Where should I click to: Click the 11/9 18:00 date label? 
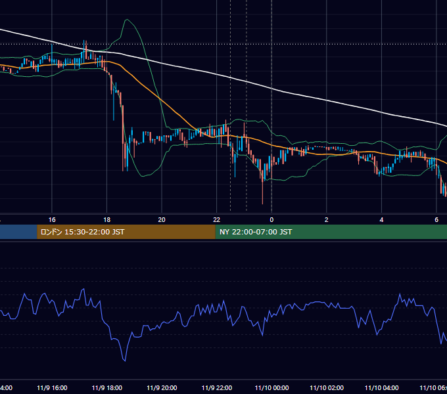coord(107,387)
